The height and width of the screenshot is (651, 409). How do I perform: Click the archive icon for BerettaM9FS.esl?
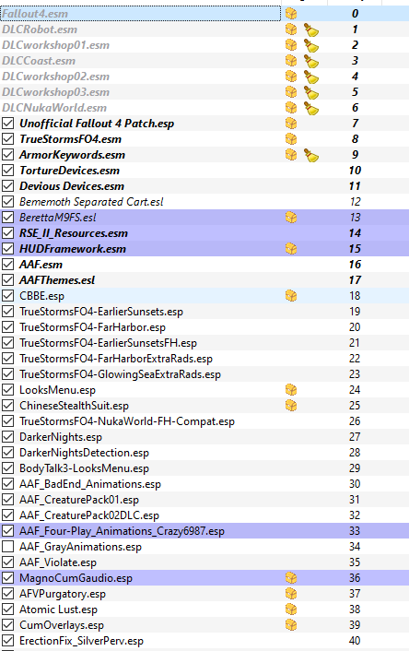[x=291, y=218]
